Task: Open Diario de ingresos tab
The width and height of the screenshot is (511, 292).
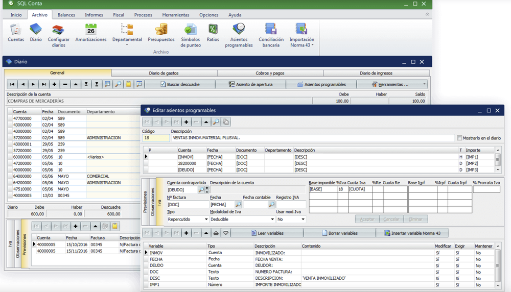Action: pyautogui.click(x=376, y=73)
